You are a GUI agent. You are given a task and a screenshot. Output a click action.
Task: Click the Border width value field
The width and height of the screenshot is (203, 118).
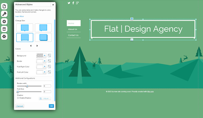coord(47,86)
